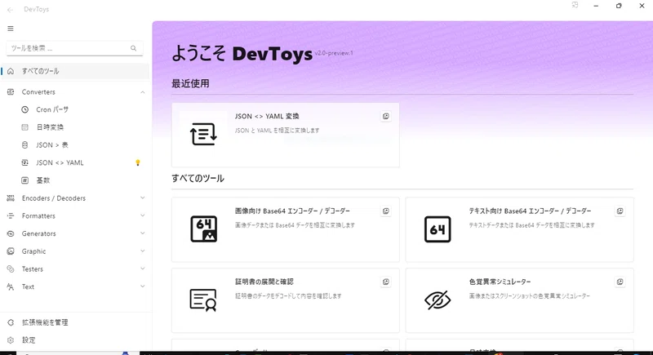Click the lightbulb badge on JSON <> YAML
Screen dimensions: 653x355
[138, 162]
